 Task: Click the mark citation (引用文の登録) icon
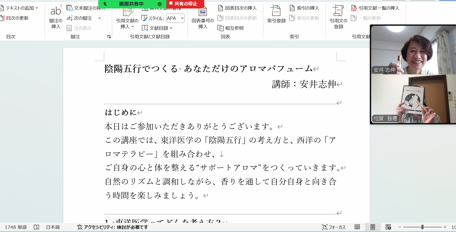(x=338, y=12)
